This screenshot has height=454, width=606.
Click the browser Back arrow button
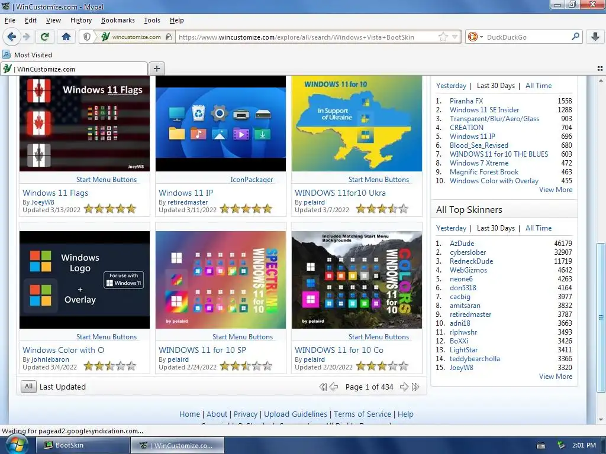[x=12, y=37]
